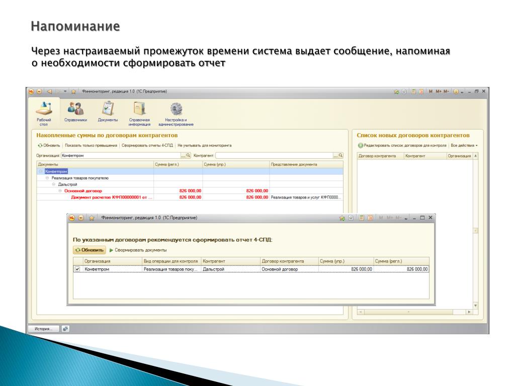Open selection ellipsis button for Организация field

coord(183,156)
